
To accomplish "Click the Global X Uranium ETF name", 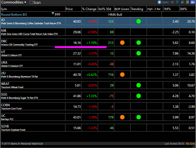I will pyautogui.click(x=12, y=66).
